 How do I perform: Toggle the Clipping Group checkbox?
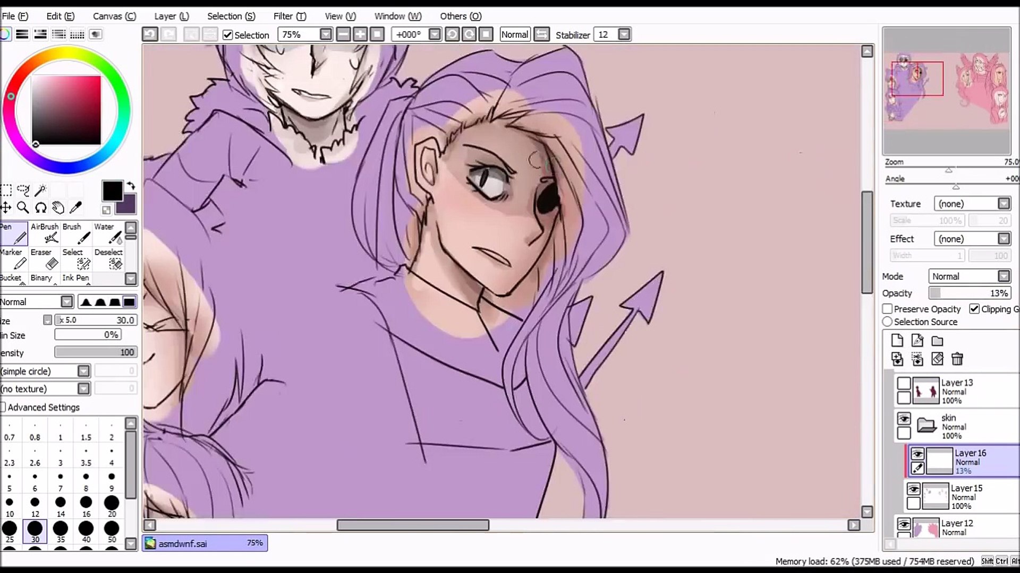974,309
